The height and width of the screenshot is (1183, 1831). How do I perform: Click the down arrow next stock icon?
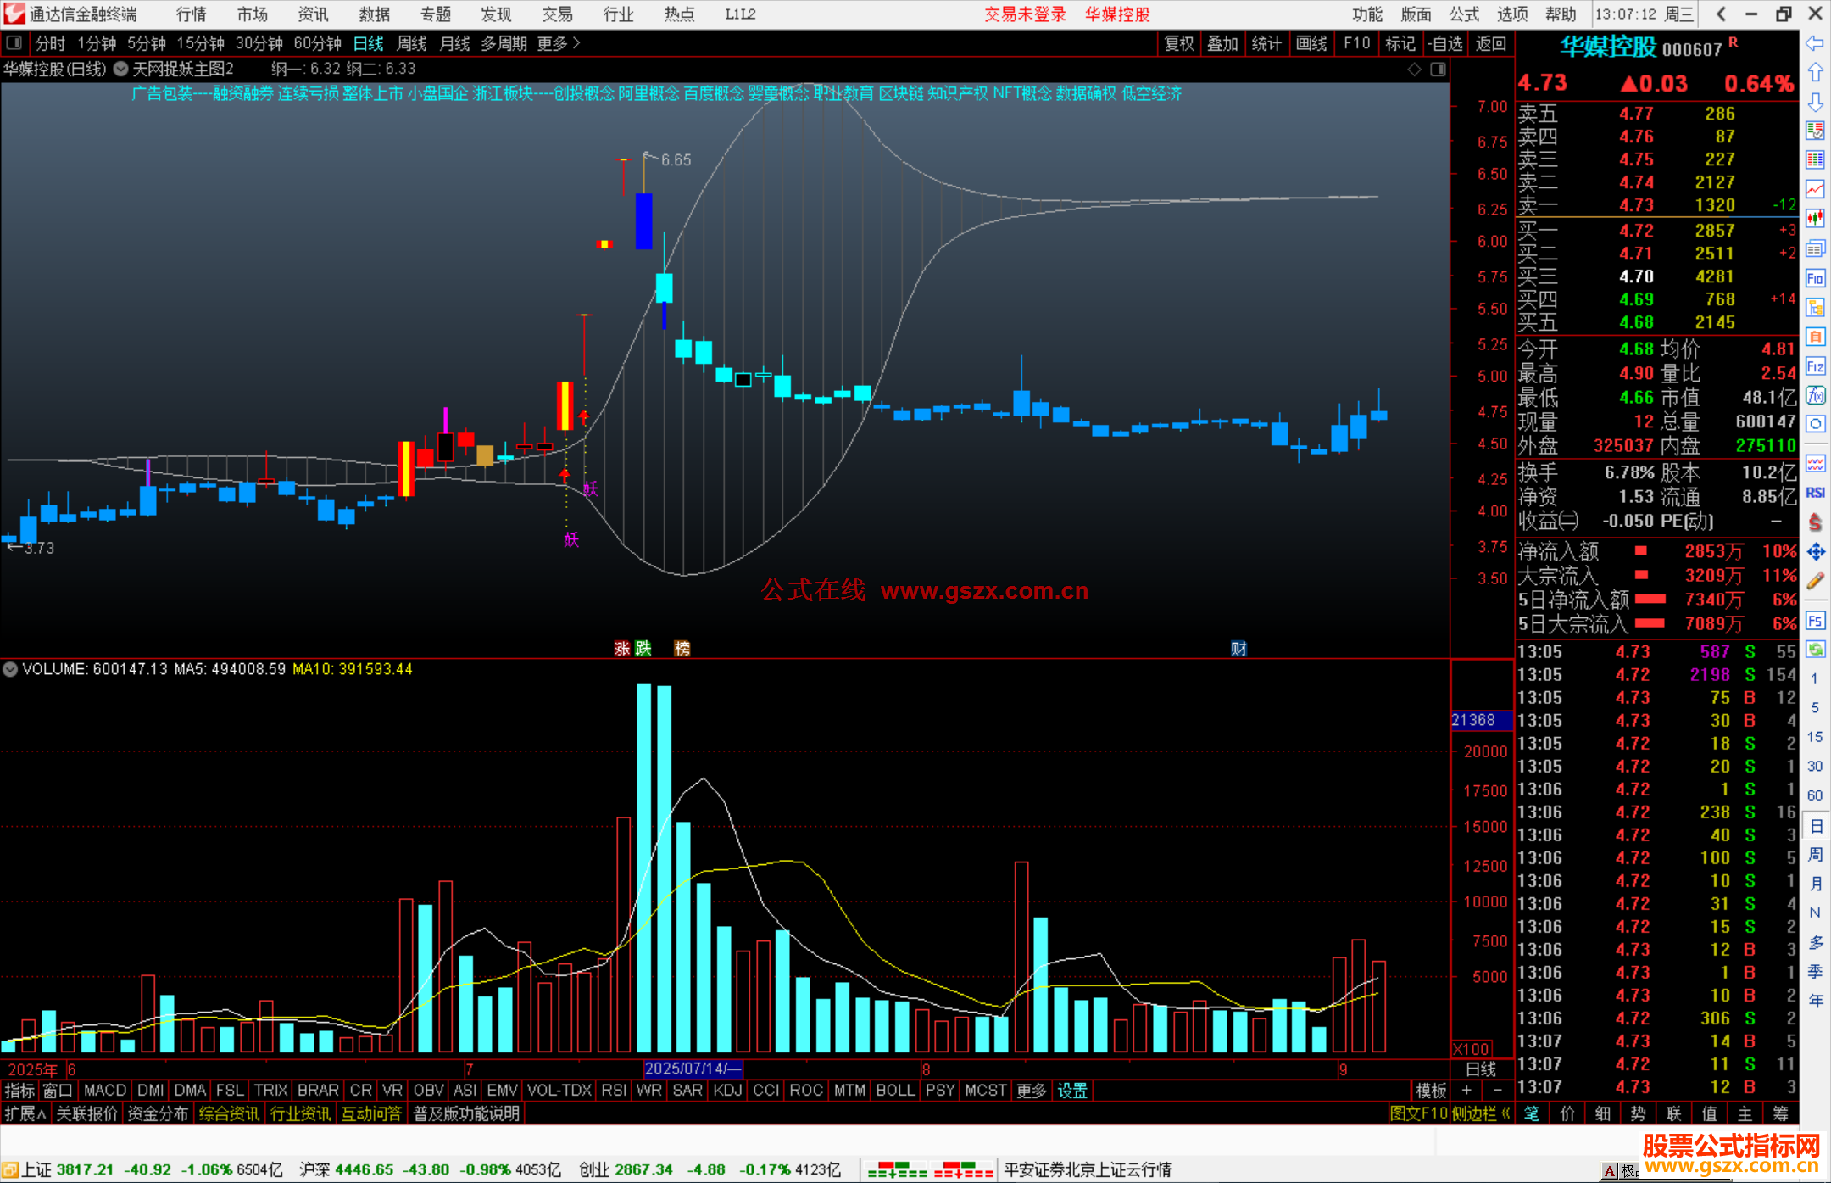coord(1815,102)
